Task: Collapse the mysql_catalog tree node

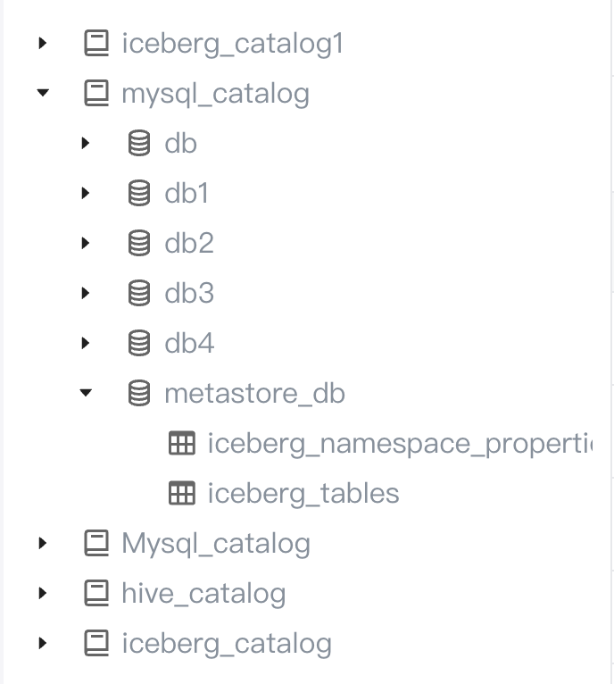Action: click(43, 93)
